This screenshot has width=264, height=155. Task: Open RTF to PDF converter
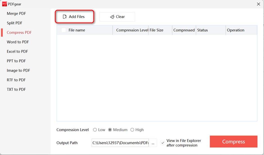coord(16,80)
